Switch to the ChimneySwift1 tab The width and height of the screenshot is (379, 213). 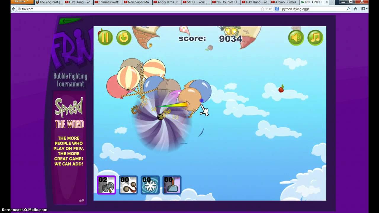(x=108, y=2)
